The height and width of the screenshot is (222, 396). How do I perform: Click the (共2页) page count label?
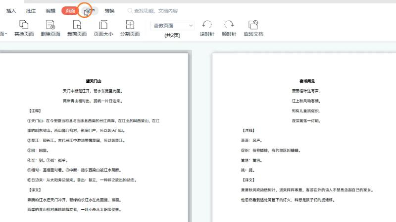coord(172,35)
